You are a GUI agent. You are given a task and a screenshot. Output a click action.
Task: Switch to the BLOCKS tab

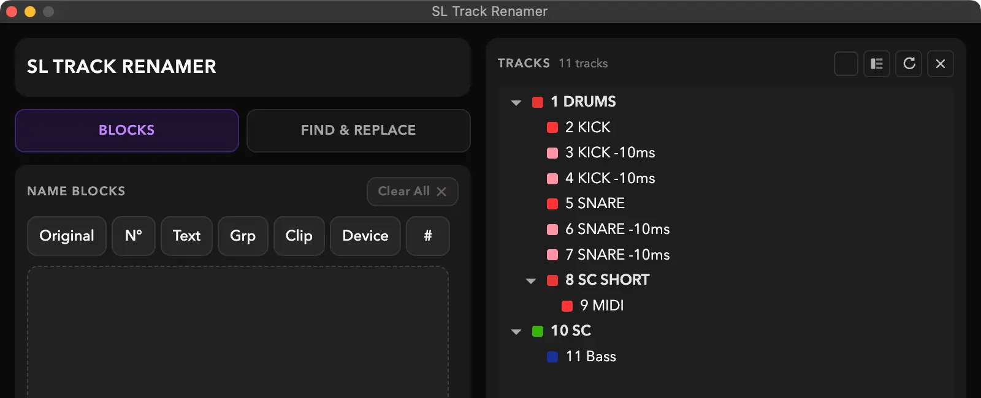(x=127, y=130)
